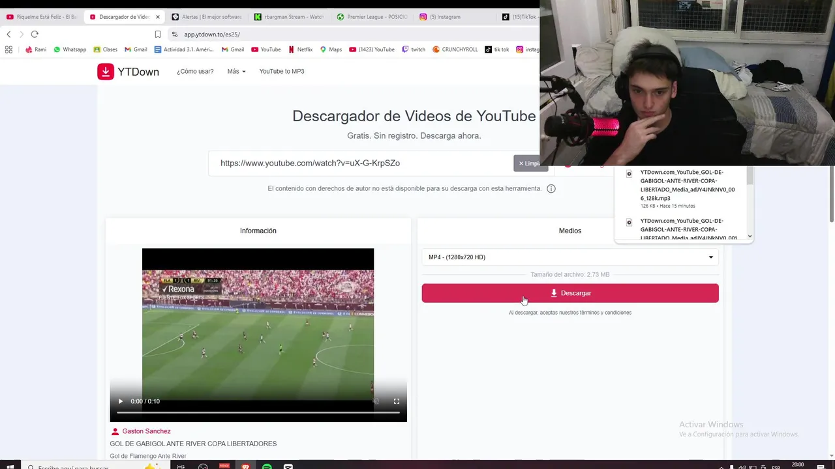
Task: Open the Clases bookmark
Action: click(x=105, y=50)
